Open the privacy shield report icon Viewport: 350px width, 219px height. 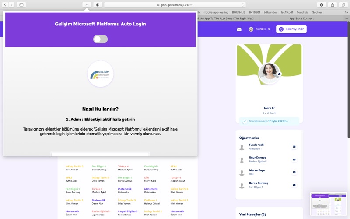point(98,4)
